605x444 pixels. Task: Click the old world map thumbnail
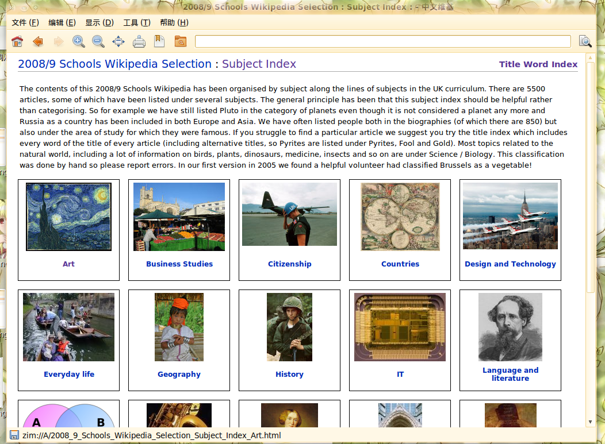click(x=400, y=217)
